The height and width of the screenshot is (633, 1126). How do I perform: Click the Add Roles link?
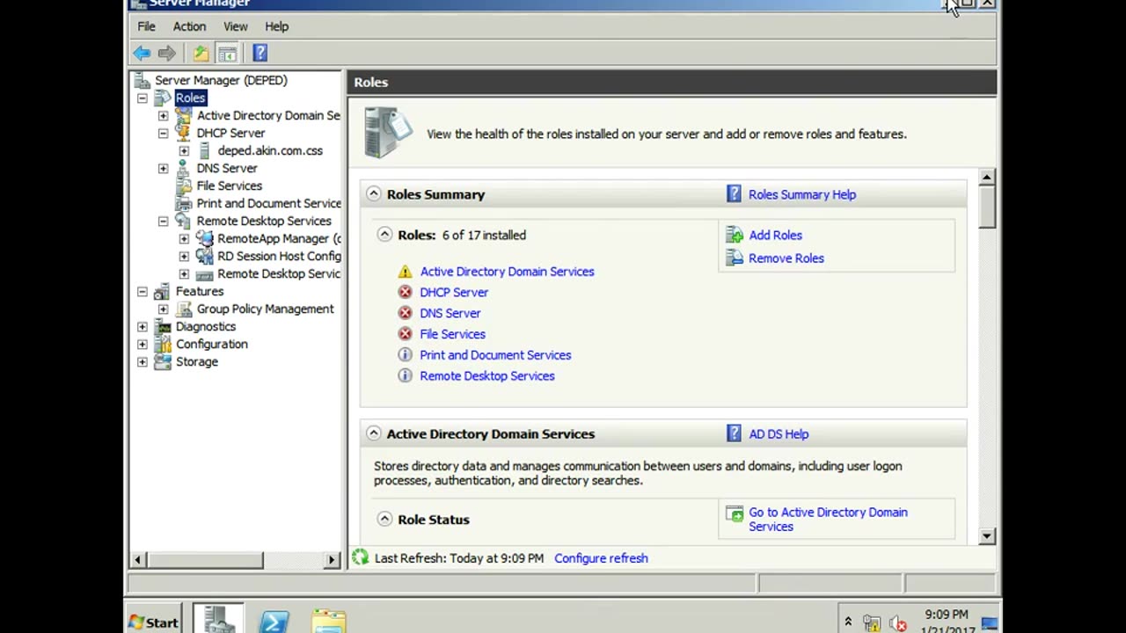[775, 235]
